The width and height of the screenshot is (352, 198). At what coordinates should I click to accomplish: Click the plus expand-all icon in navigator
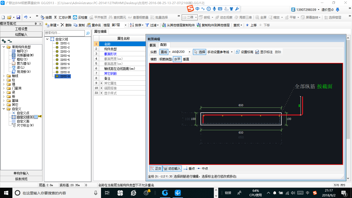tap(4, 41)
